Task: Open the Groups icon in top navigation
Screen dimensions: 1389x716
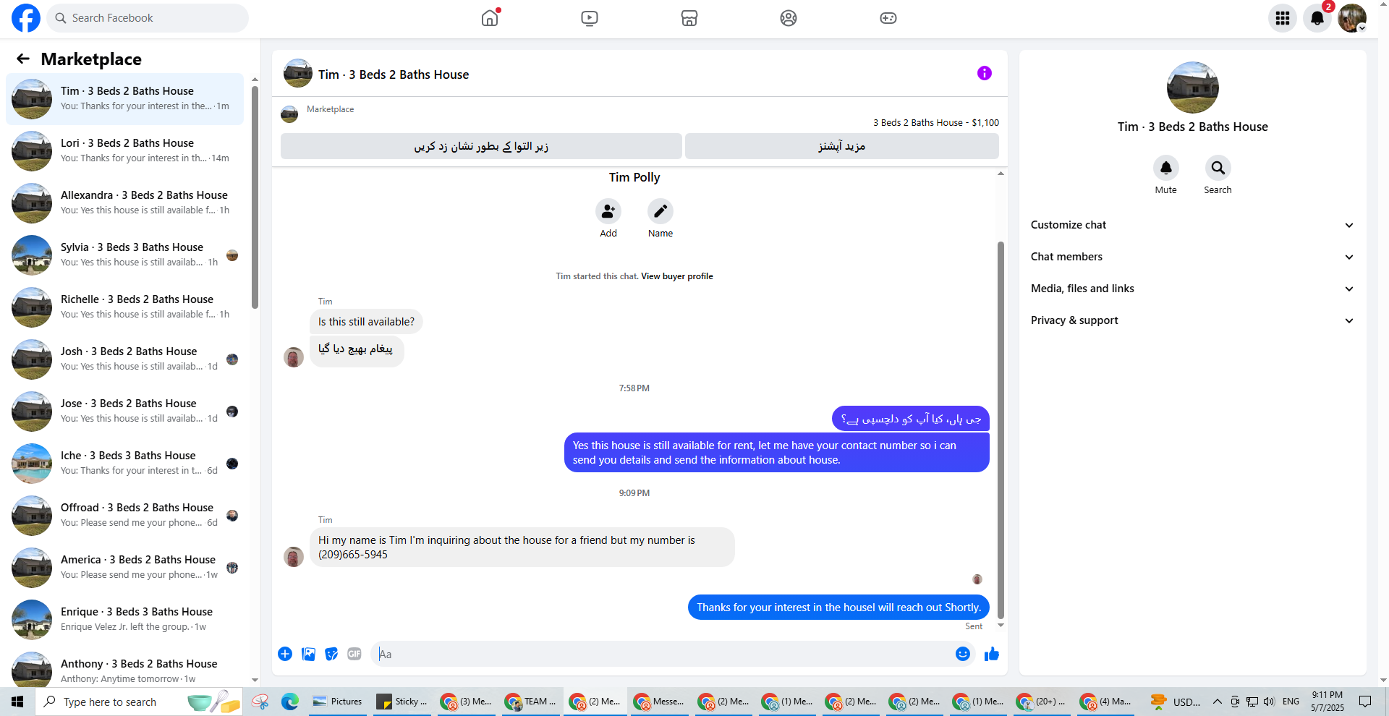Action: coord(789,18)
